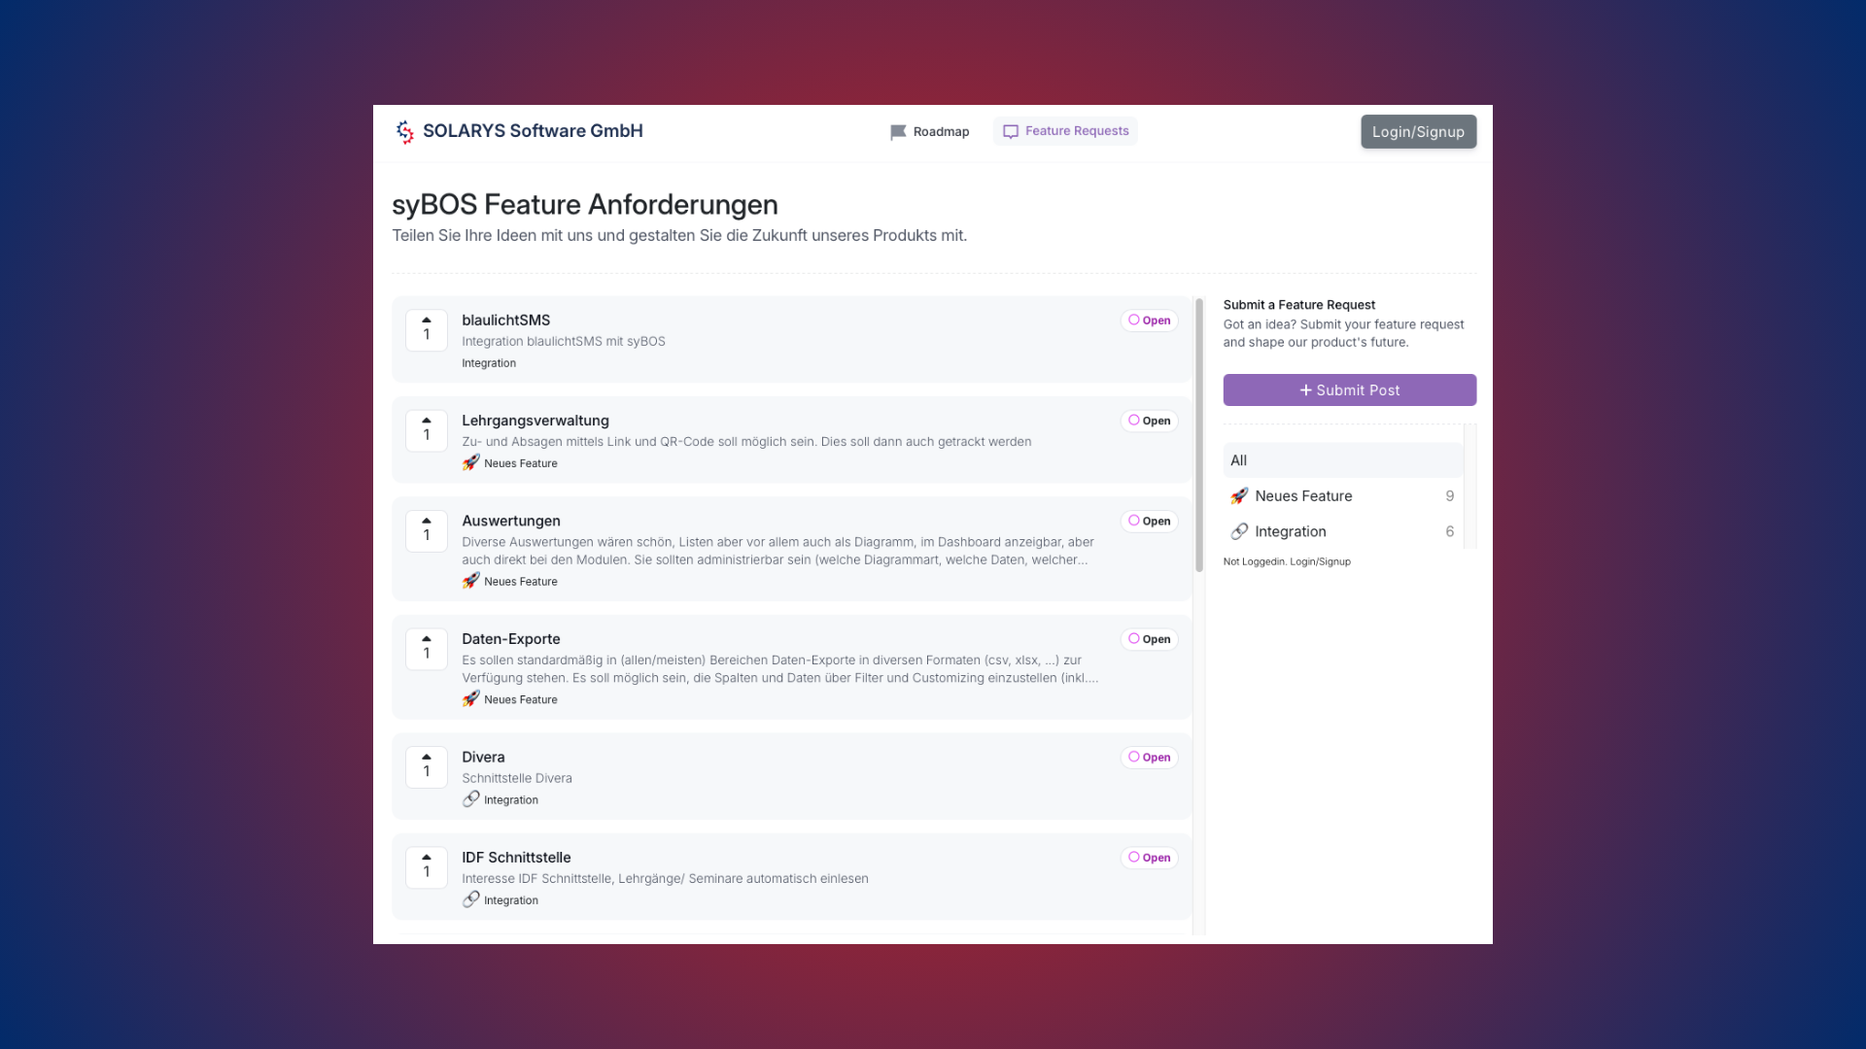Click the SOLARYS logo icon

coord(404,131)
